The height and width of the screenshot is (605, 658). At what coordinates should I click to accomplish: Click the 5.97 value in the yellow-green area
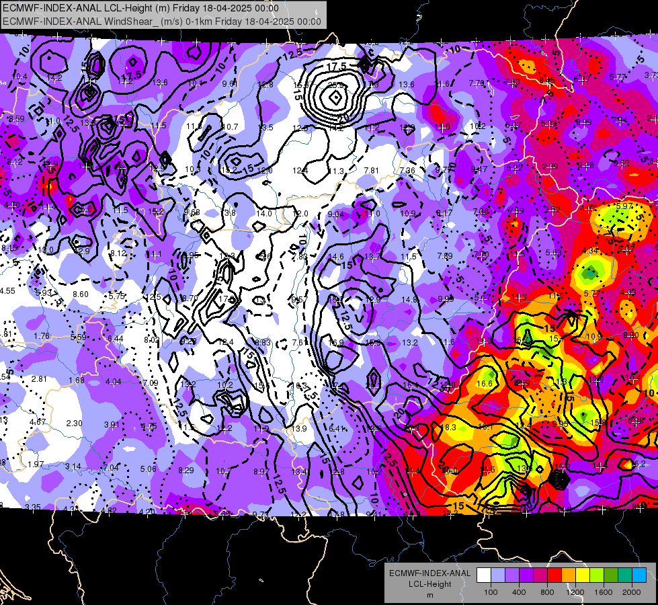pyautogui.click(x=624, y=206)
